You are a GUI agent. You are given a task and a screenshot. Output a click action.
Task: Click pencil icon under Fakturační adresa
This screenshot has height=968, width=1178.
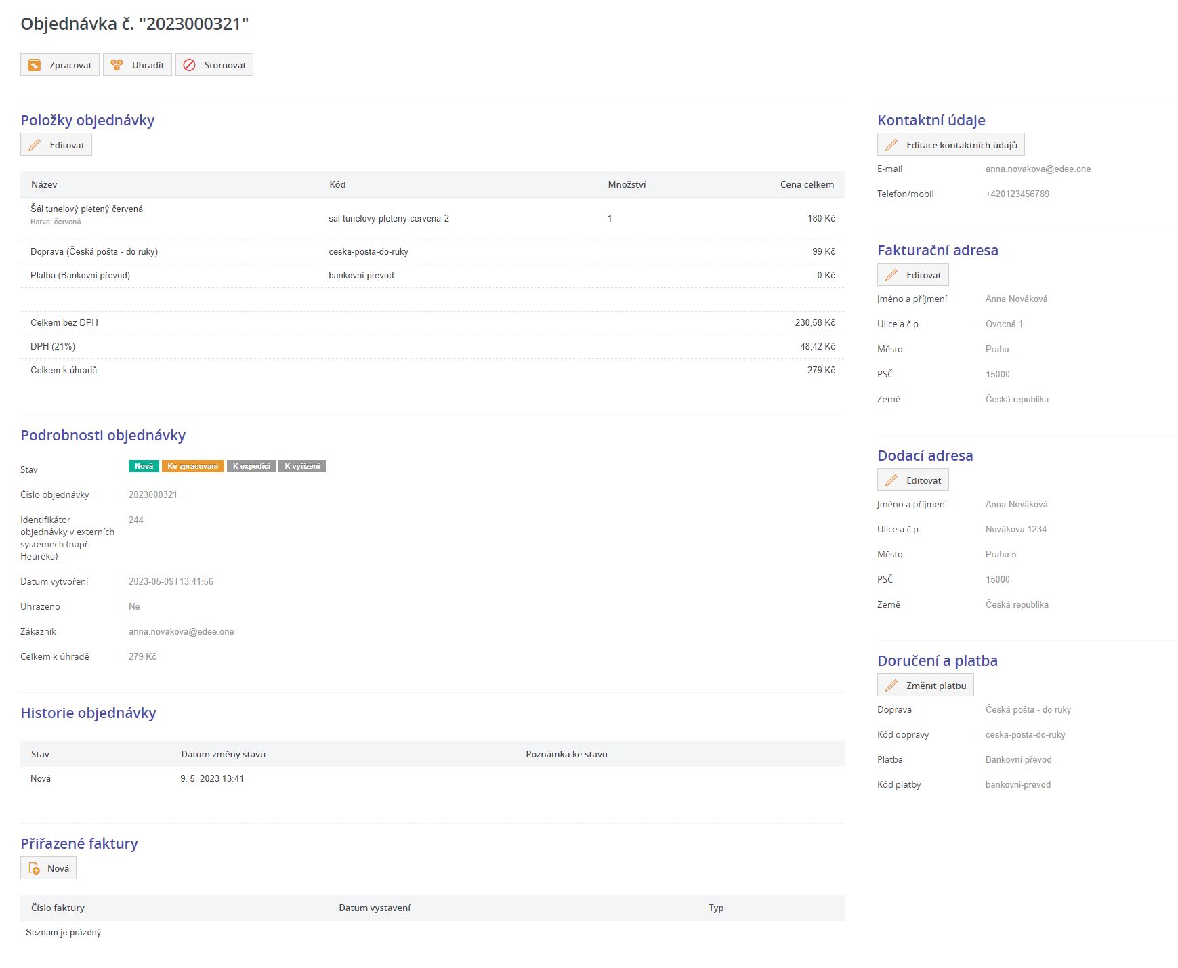891,275
